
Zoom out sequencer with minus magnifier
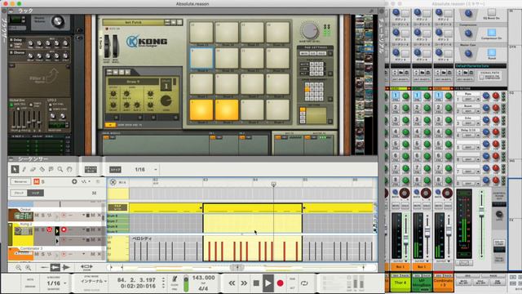(x=18, y=267)
